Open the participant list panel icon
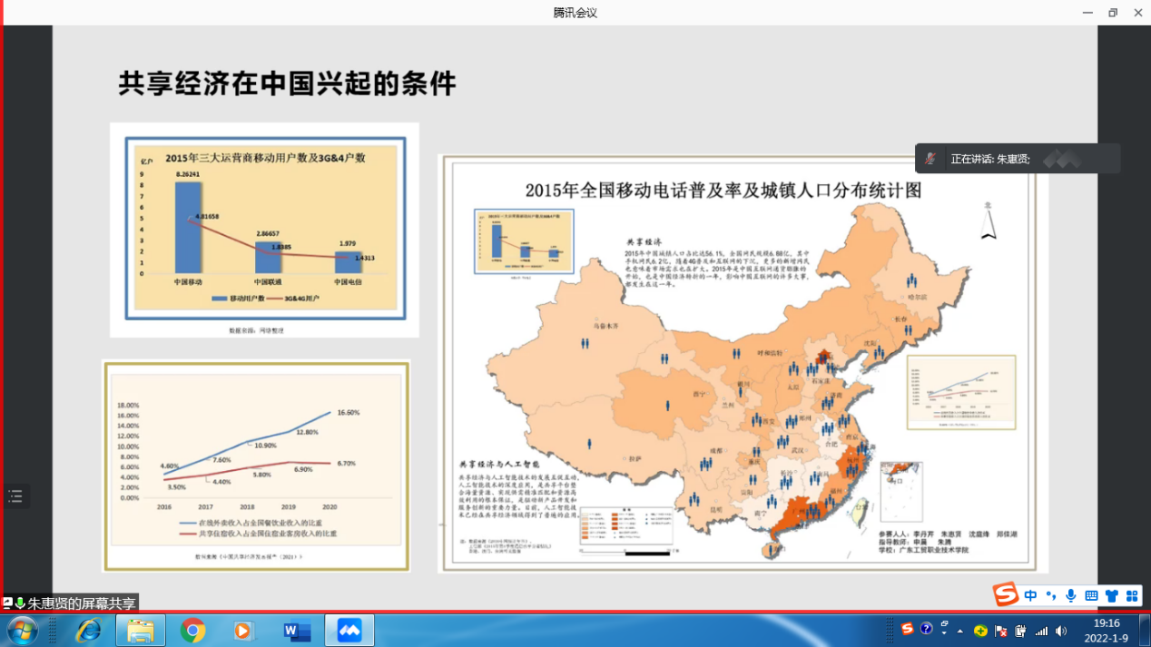 [15, 495]
